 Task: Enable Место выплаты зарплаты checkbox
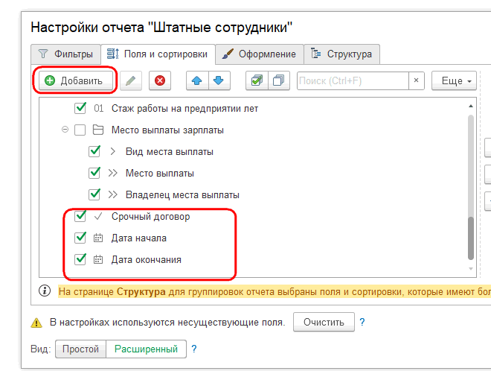pyautogui.click(x=80, y=130)
